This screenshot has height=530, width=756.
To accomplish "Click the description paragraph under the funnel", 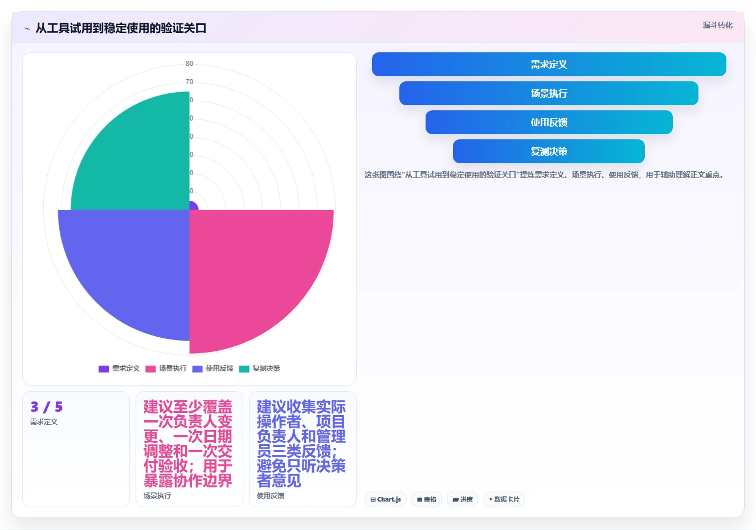I will (545, 175).
